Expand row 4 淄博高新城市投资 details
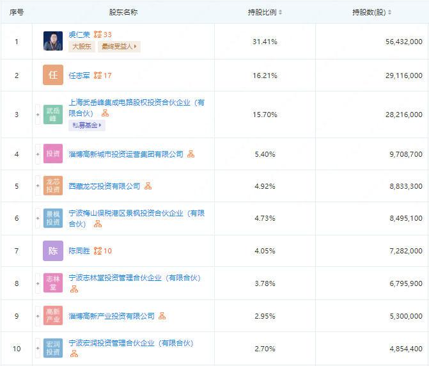429x366 pixels. [38, 154]
